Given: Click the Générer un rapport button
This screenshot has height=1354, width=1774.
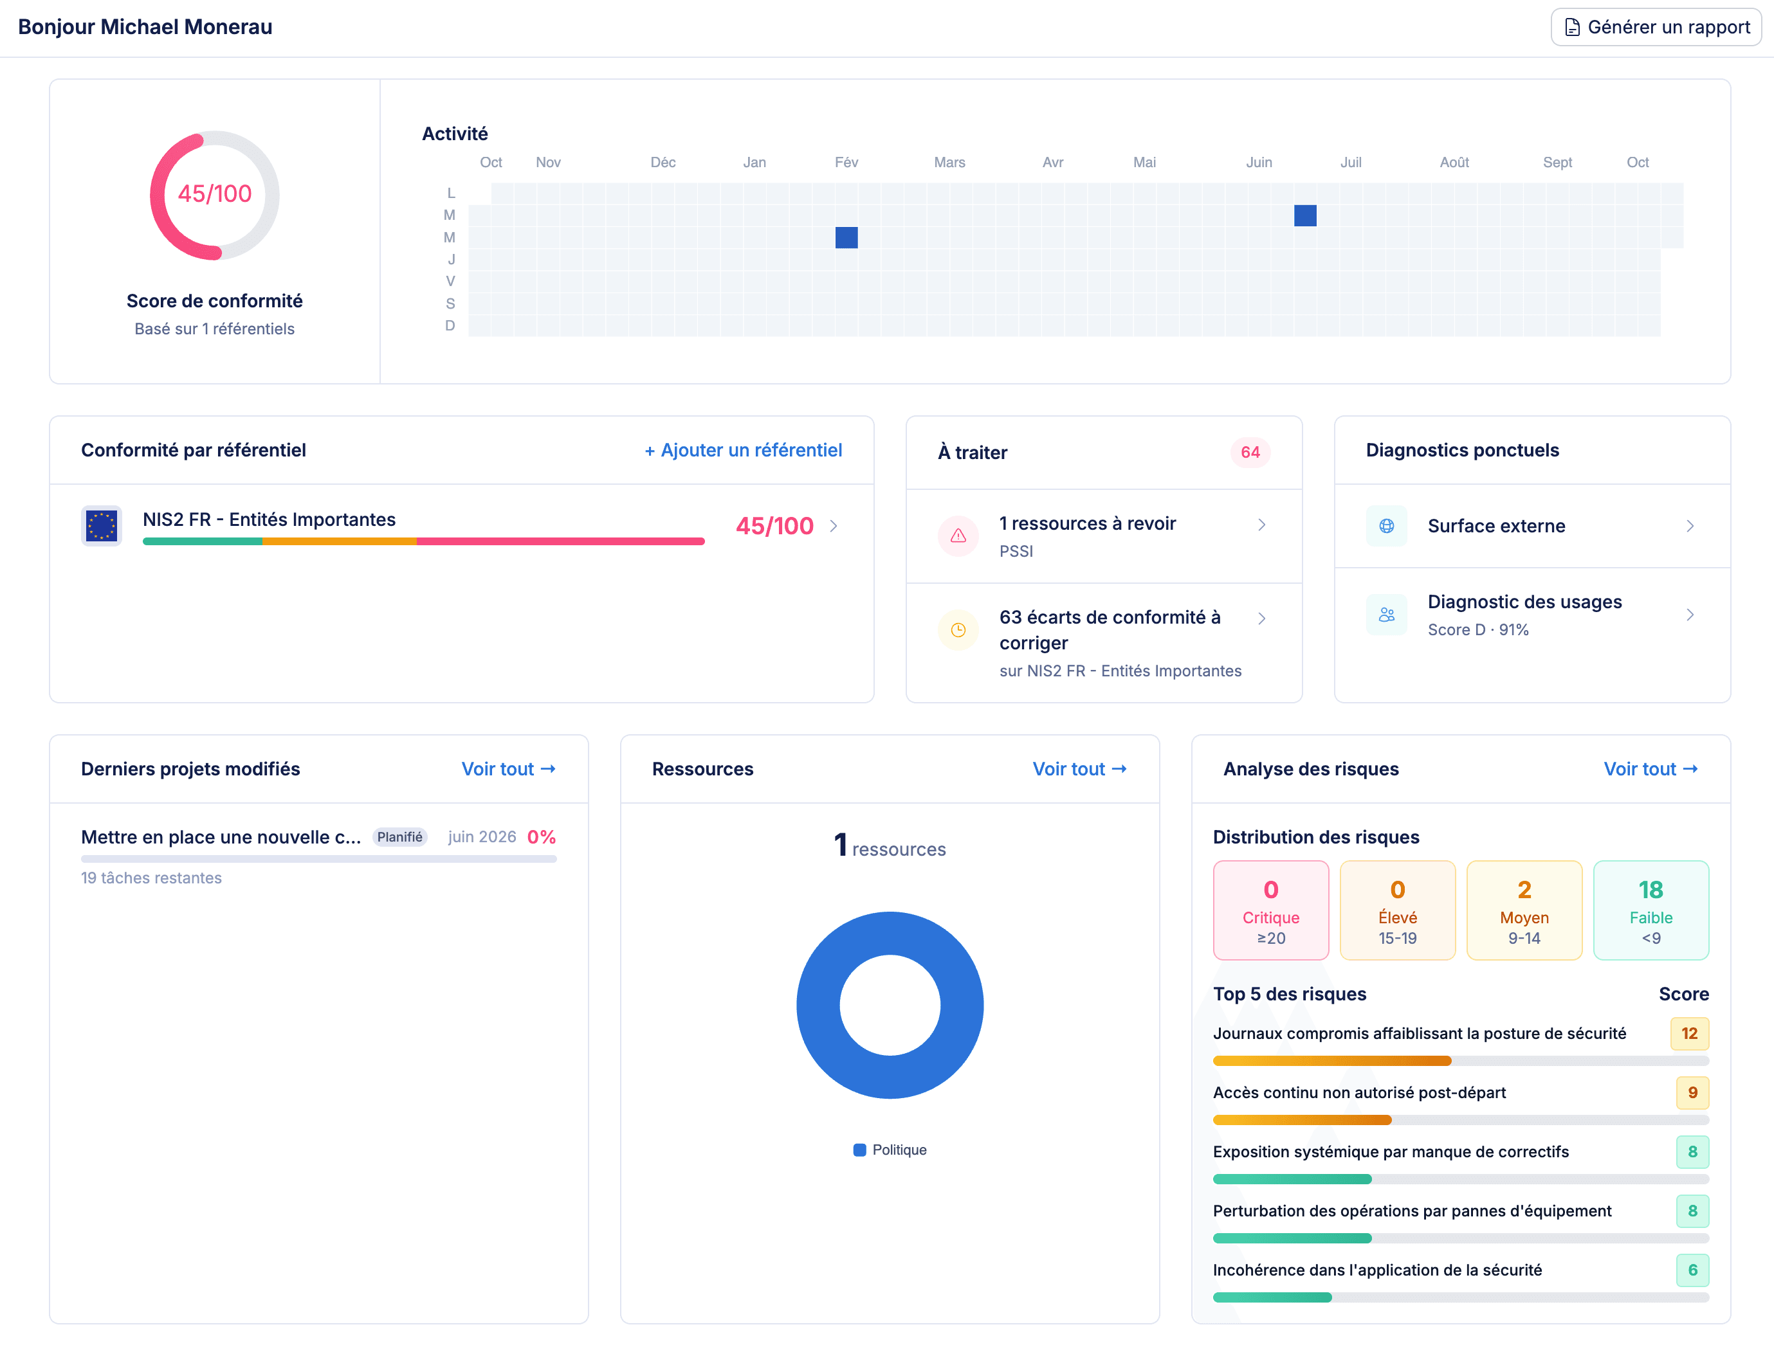Looking at the screenshot, I should pyautogui.click(x=1654, y=26).
